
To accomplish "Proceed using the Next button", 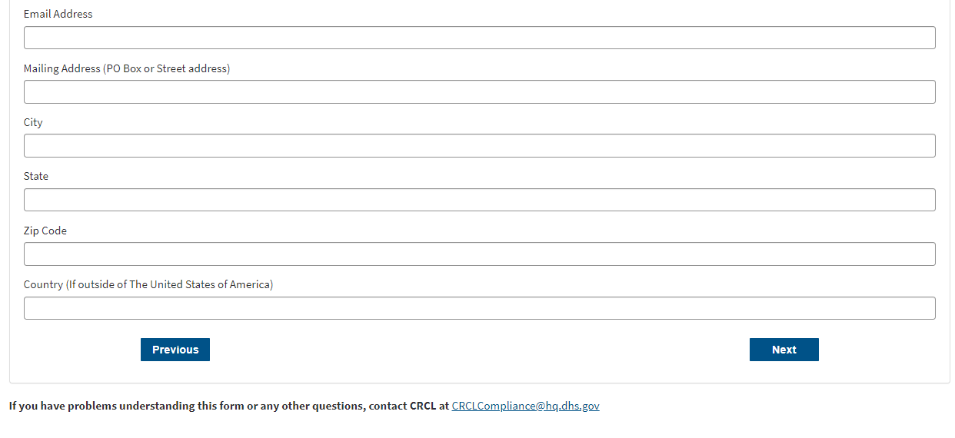I will point(784,350).
